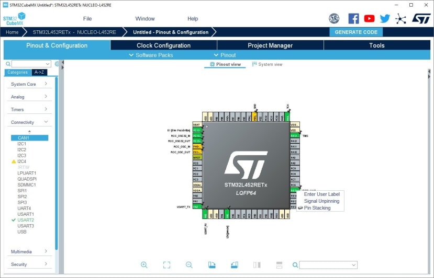The image size is (434, 278).
Task: Click Untitled - Pinout & Configuration breadcrumb
Action: 171,32
